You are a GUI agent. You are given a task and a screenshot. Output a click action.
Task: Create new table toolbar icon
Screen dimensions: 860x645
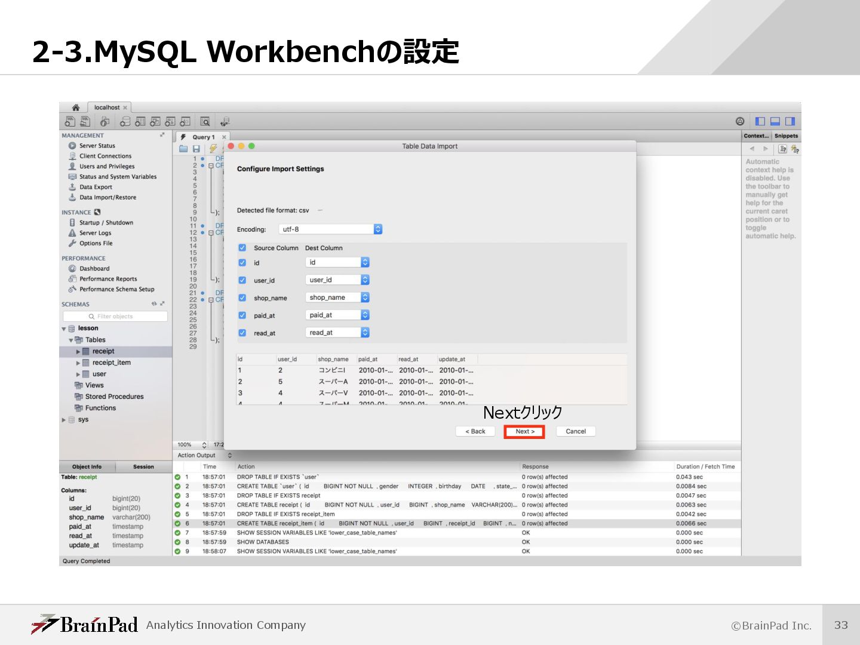point(140,121)
